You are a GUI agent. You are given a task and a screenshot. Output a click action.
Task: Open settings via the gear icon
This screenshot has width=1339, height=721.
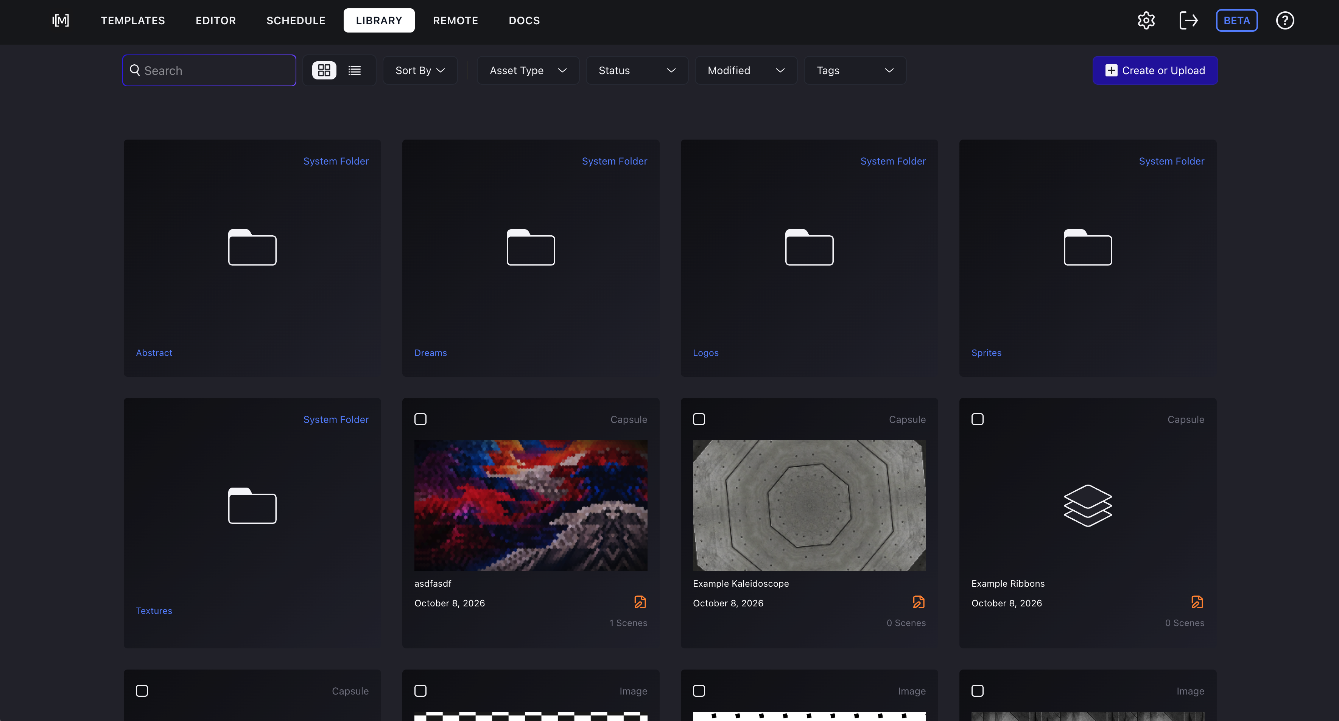pyautogui.click(x=1146, y=20)
